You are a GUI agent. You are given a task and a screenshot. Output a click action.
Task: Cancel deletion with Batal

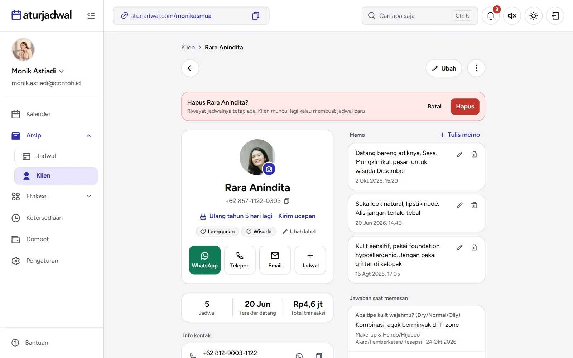click(434, 107)
